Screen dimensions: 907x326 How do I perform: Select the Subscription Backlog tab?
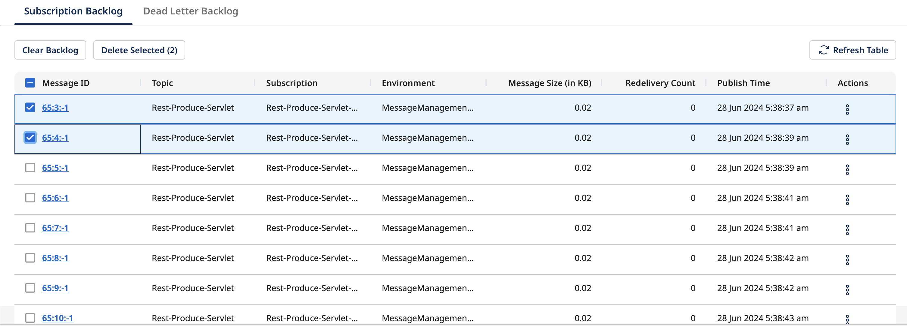(x=73, y=11)
